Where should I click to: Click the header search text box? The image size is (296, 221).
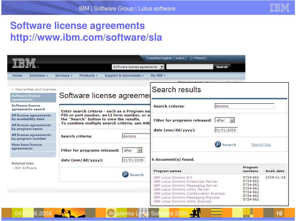click(x=190, y=67)
